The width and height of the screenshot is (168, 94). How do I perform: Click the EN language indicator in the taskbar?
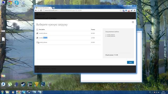tap(150, 92)
